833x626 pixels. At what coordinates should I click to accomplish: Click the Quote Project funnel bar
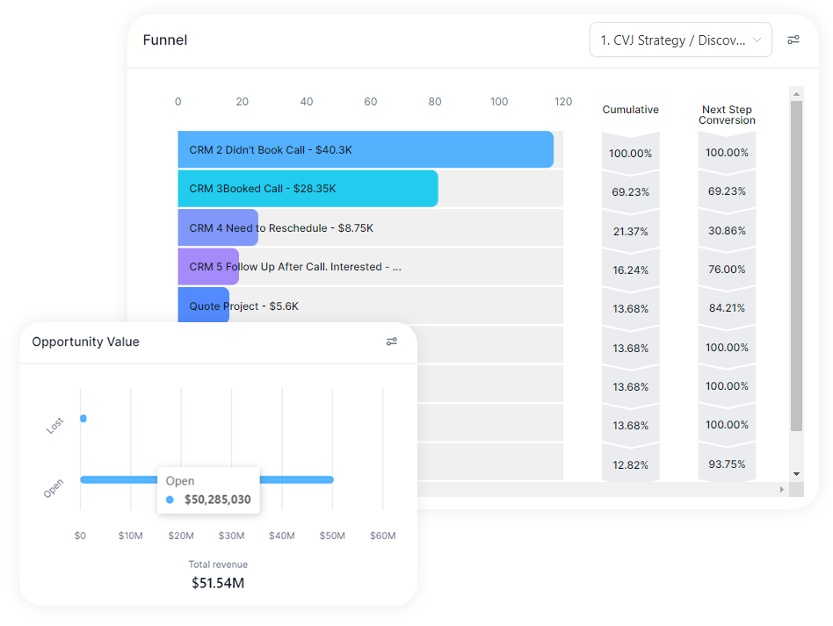(x=203, y=306)
